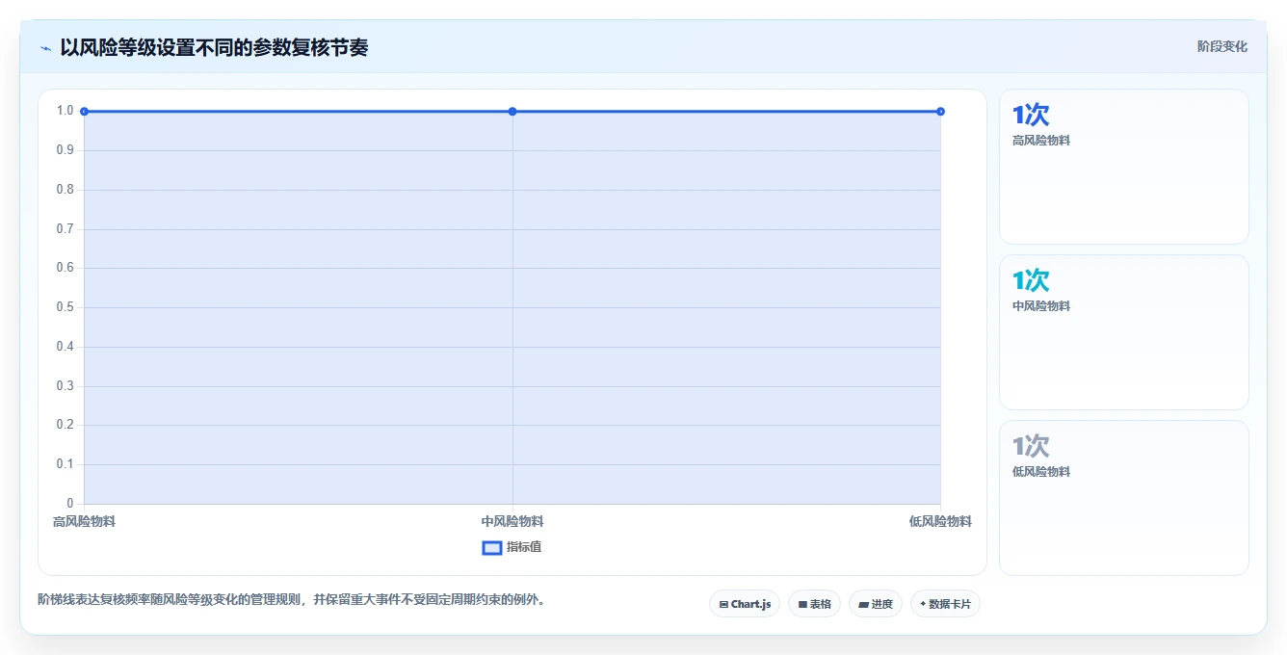Click the 指标值 legend color box
Image resolution: width=1287 pixels, height=655 pixels.
491,547
